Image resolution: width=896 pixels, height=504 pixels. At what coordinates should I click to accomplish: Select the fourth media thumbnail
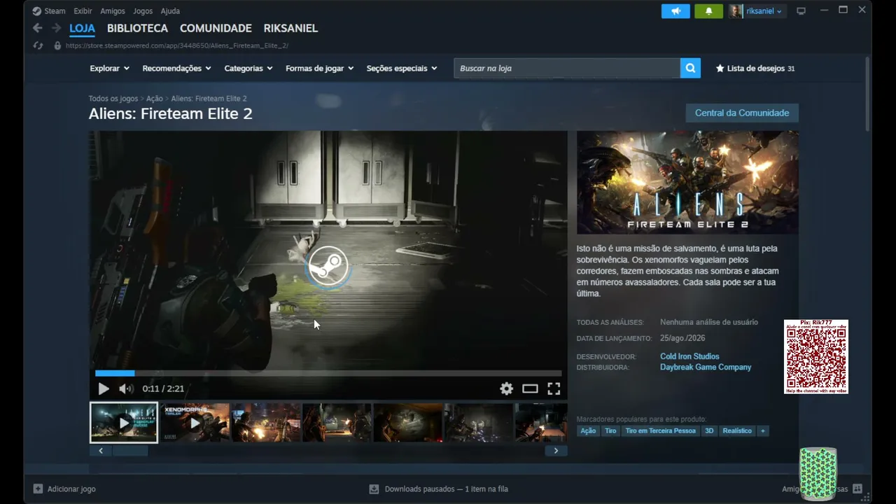pyautogui.click(x=337, y=423)
